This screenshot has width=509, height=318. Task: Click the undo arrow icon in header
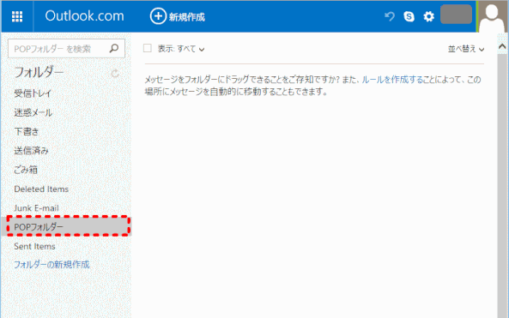click(x=390, y=16)
